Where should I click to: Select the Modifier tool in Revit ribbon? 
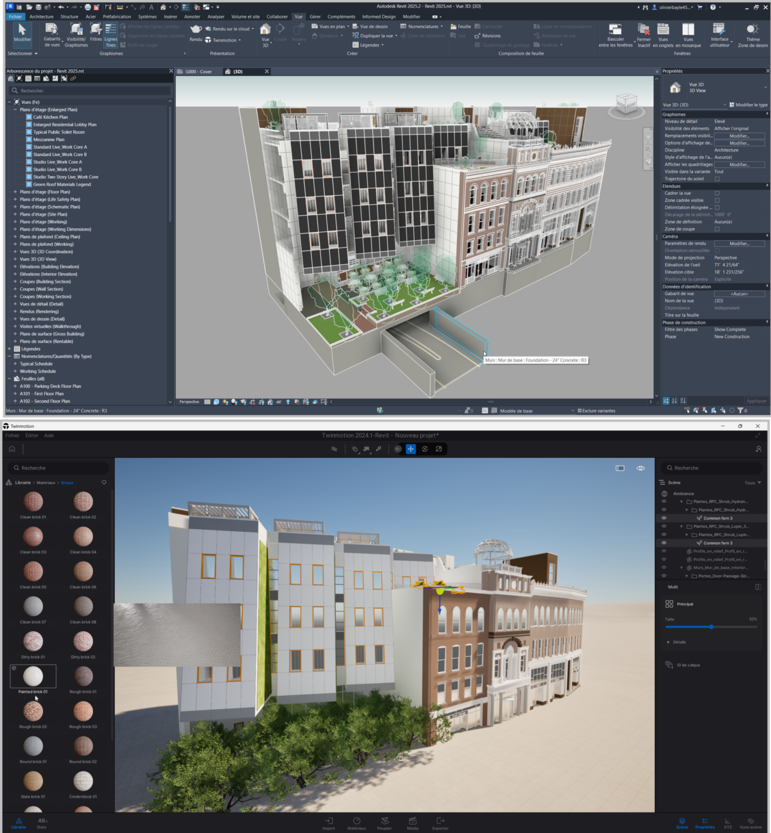22,35
